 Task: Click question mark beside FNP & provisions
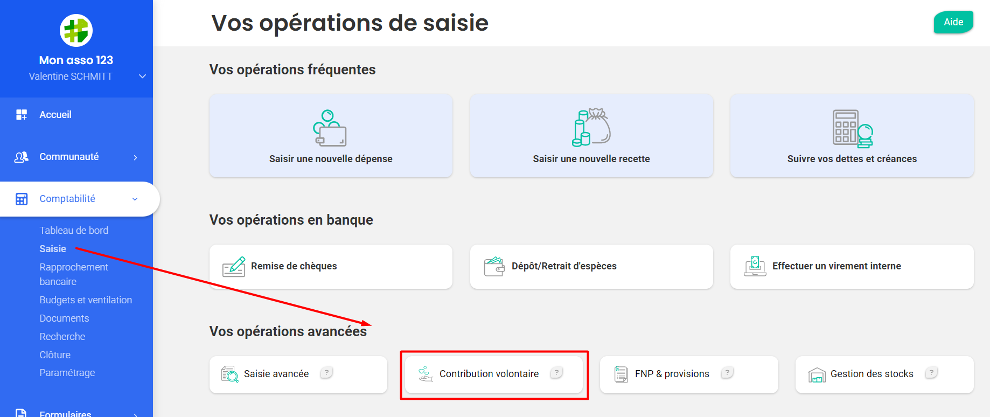[727, 372]
